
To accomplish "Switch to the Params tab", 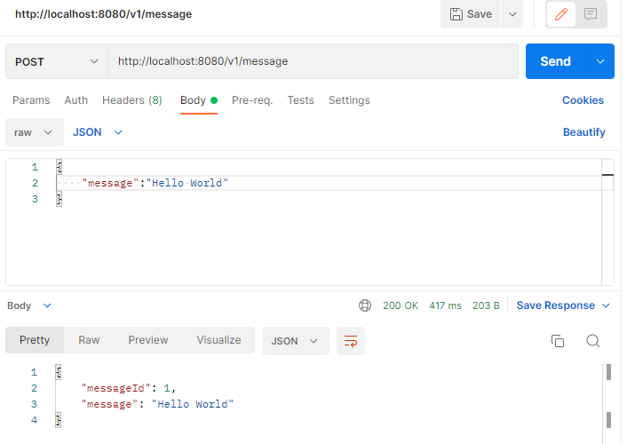I will [x=31, y=100].
